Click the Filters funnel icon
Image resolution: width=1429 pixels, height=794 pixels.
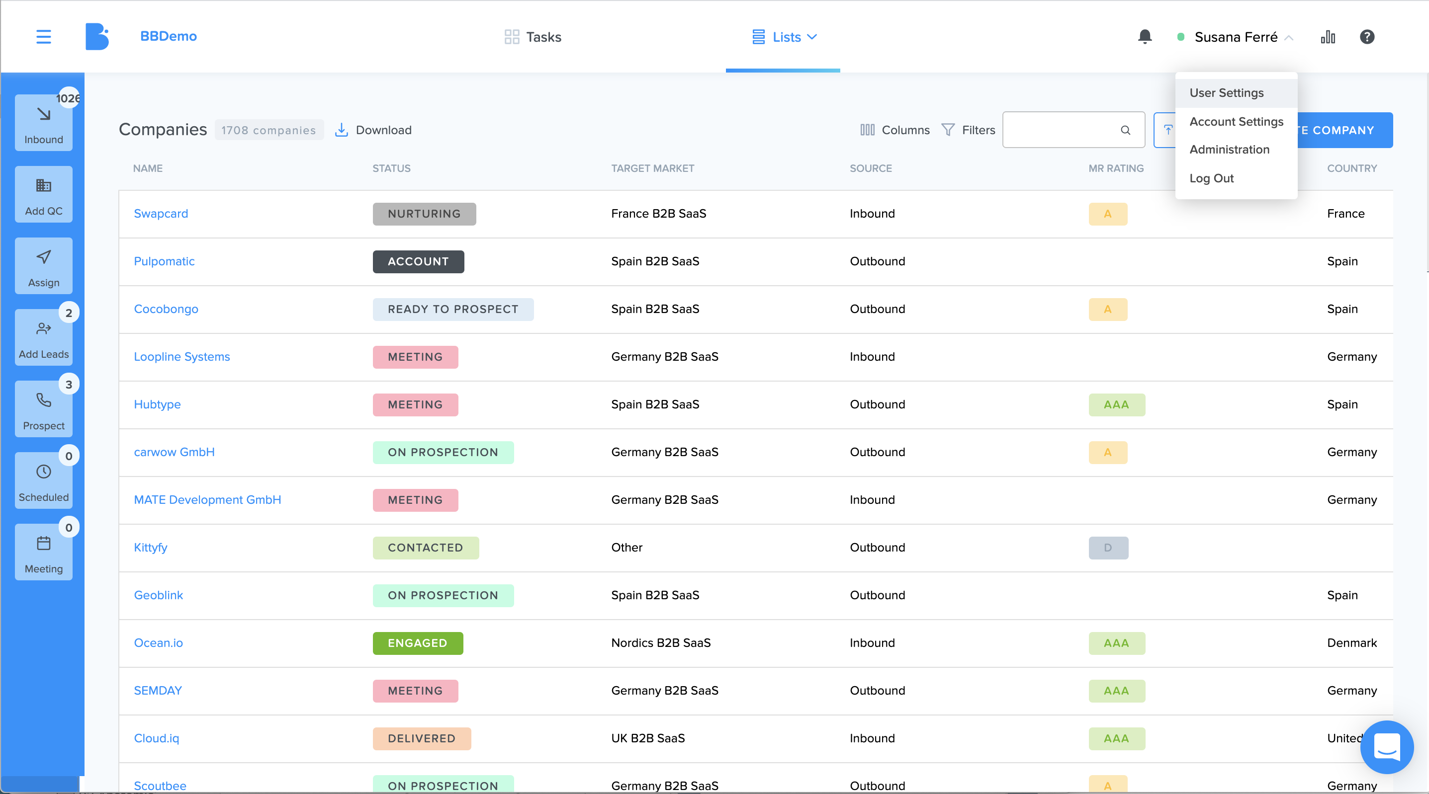click(948, 130)
